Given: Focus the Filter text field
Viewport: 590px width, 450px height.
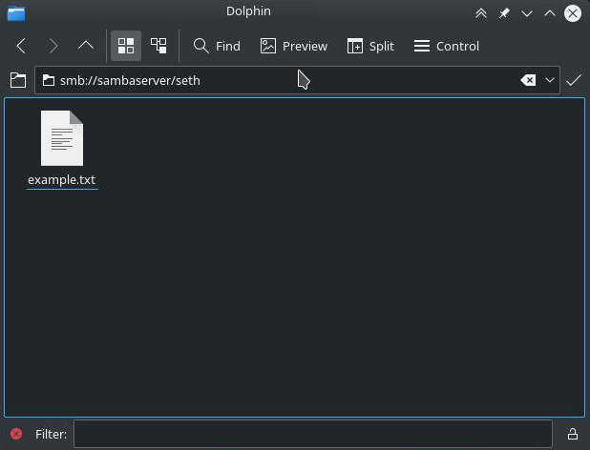Looking at the screenshot, I should [x=313, y=434].
